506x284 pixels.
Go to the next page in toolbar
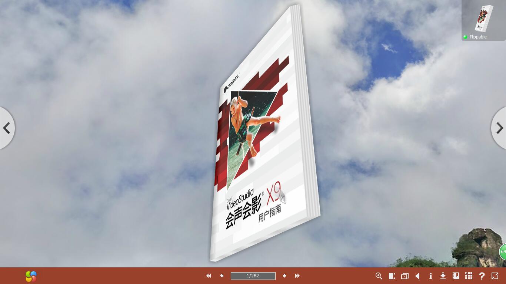pyautogui.click(x=284, y=276)
